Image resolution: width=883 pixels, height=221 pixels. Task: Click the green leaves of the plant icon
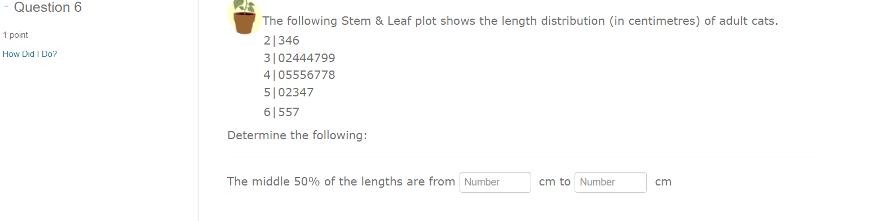244,6
